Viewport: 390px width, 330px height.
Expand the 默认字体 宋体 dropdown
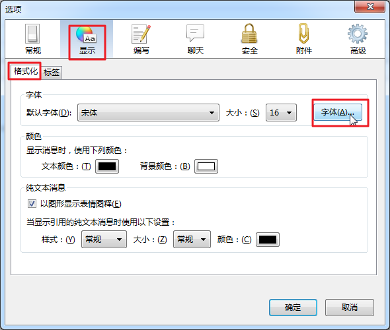point(148,113)
